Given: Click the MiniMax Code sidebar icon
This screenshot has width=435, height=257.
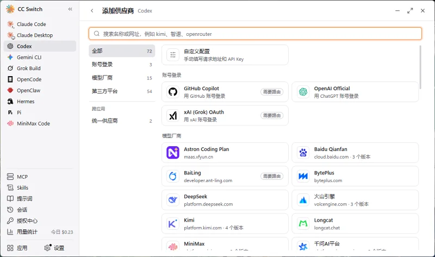Looking at the screenshot, I should coord(10,124).
